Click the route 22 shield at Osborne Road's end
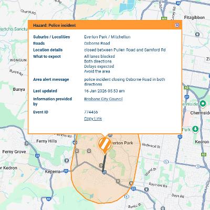This screenshot has width=210, height=210. 104,172
